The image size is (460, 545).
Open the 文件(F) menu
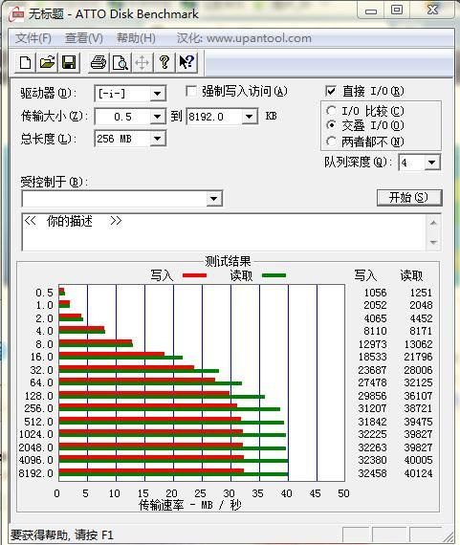[x=33, y=38]
